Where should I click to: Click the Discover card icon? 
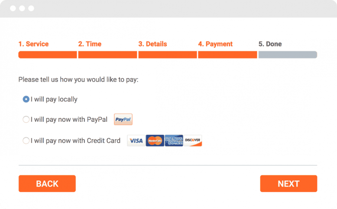(193, 141)
